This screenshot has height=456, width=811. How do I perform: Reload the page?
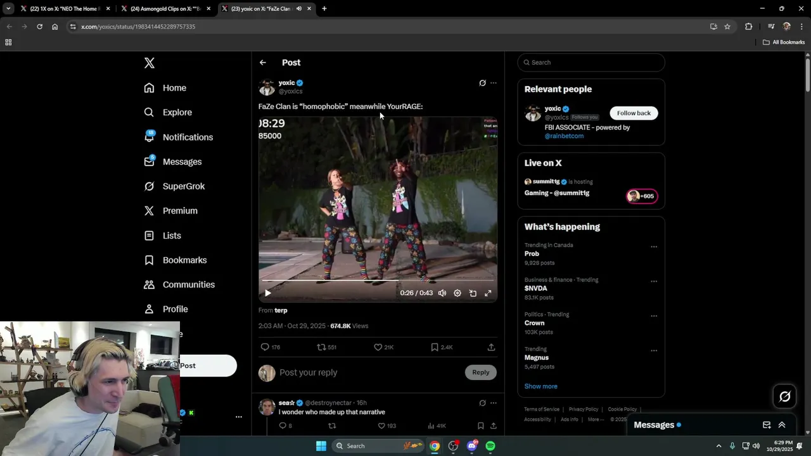tap(39, 27)
